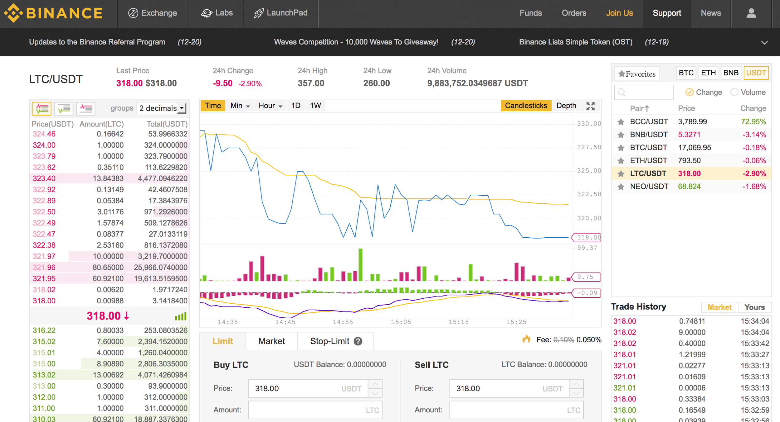Expand chart to fullscreen
This screenshot has width=780, height=422.
[x=590, y=106]
